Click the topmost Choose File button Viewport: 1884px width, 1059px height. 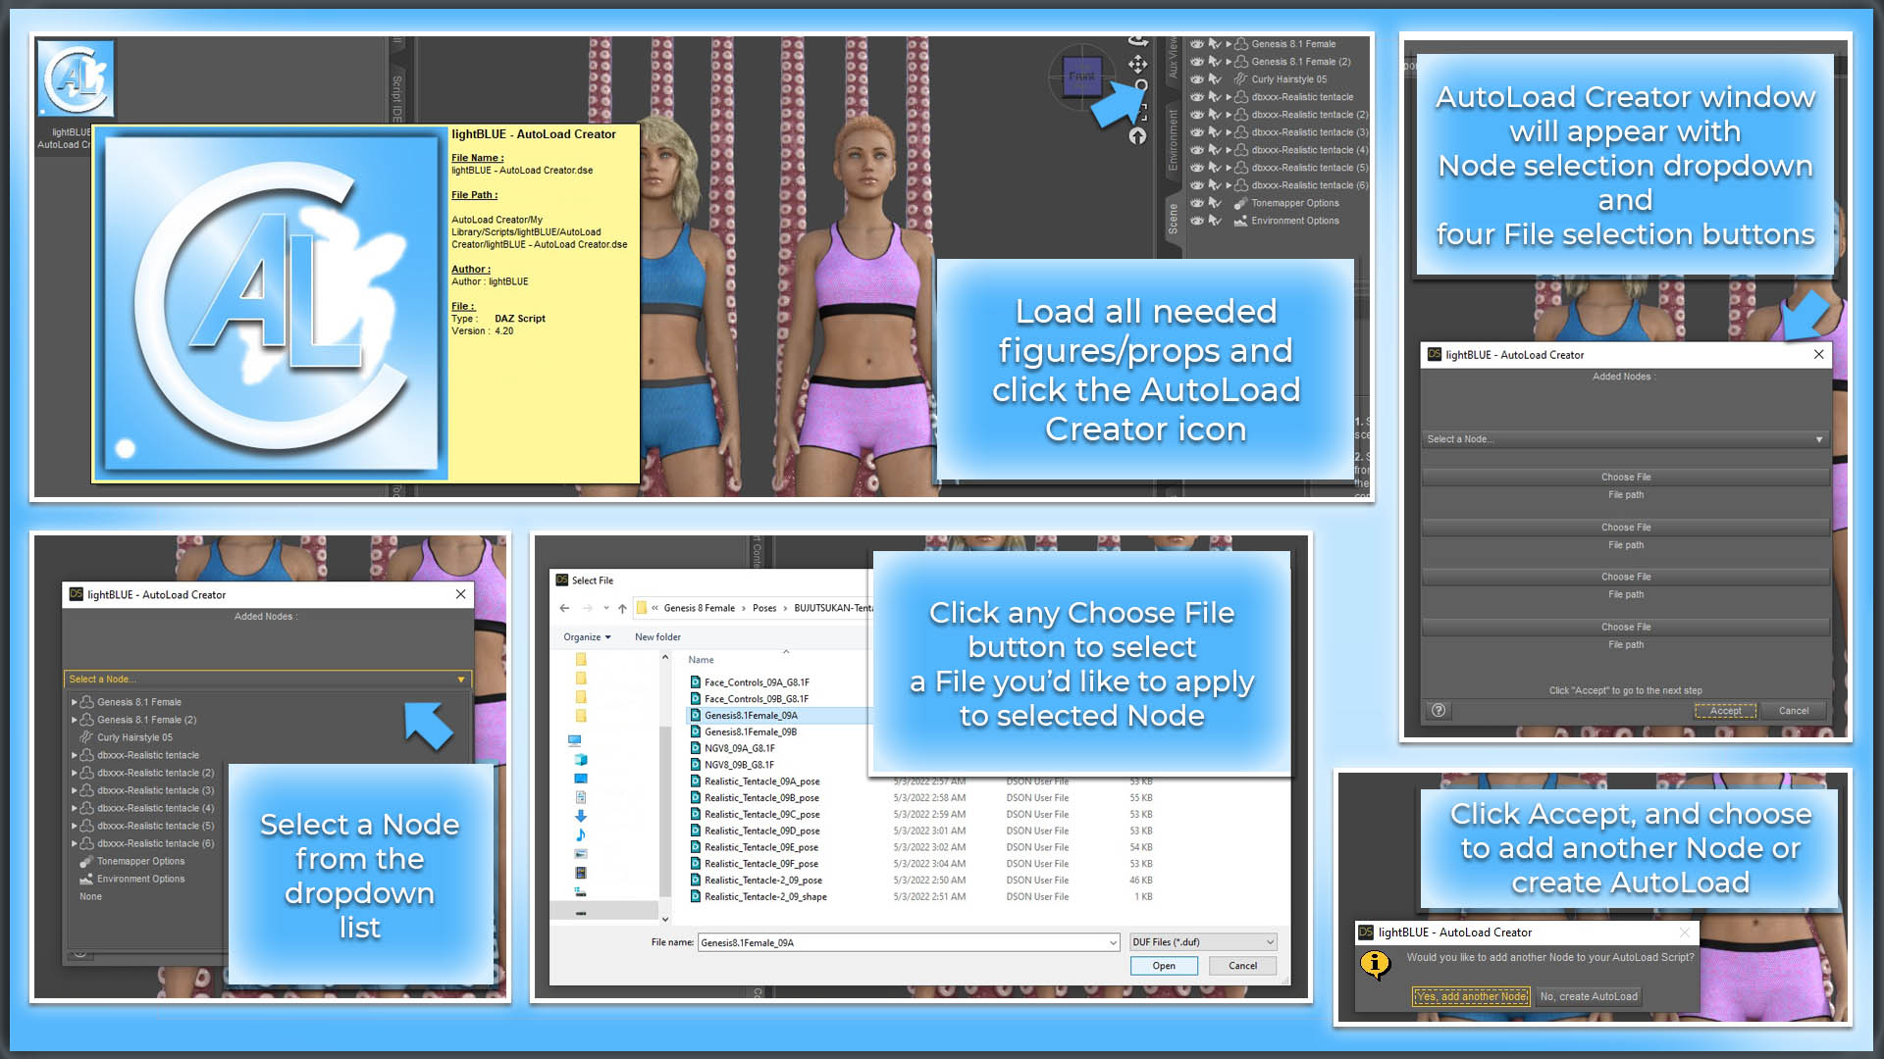pyautogui.click(x=1626, y=478)
